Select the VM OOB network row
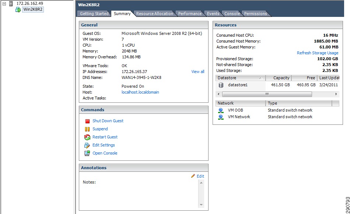The height and width of the screenshot is (214, 350). point(277,110)
